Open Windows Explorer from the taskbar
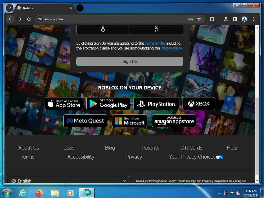This screenshot has height=198, width=264. click(55, 193)
